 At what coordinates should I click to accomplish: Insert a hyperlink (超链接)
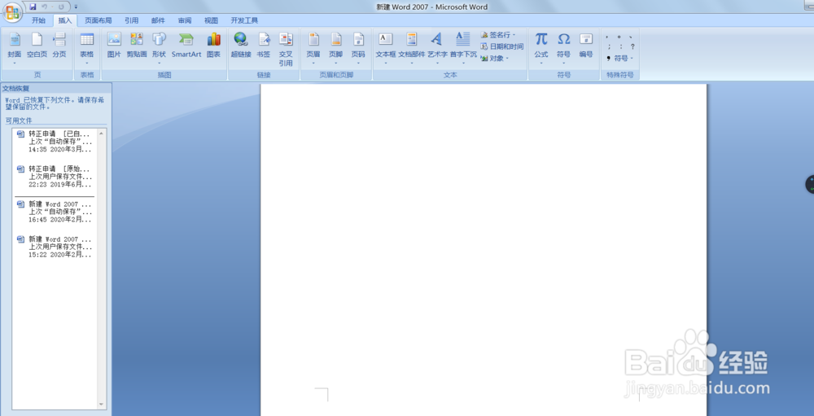click(x=241, y=46)
